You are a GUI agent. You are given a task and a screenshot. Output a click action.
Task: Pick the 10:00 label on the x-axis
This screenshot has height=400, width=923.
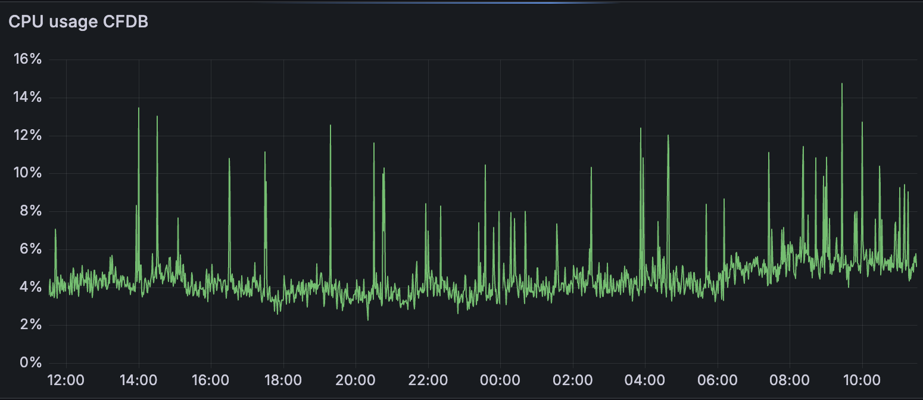tap(862, 380)
